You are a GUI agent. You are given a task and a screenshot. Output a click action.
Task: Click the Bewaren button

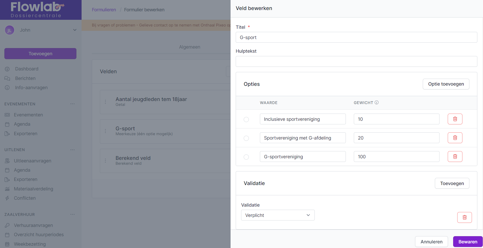point(468,242)
